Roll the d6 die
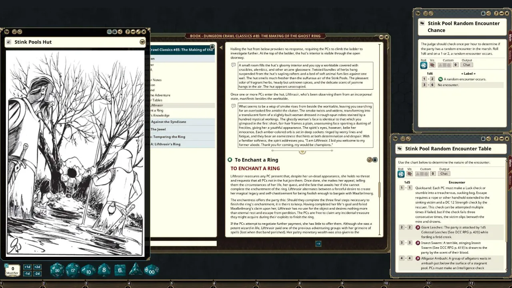512x288 pixels. (x=120, y=270)
